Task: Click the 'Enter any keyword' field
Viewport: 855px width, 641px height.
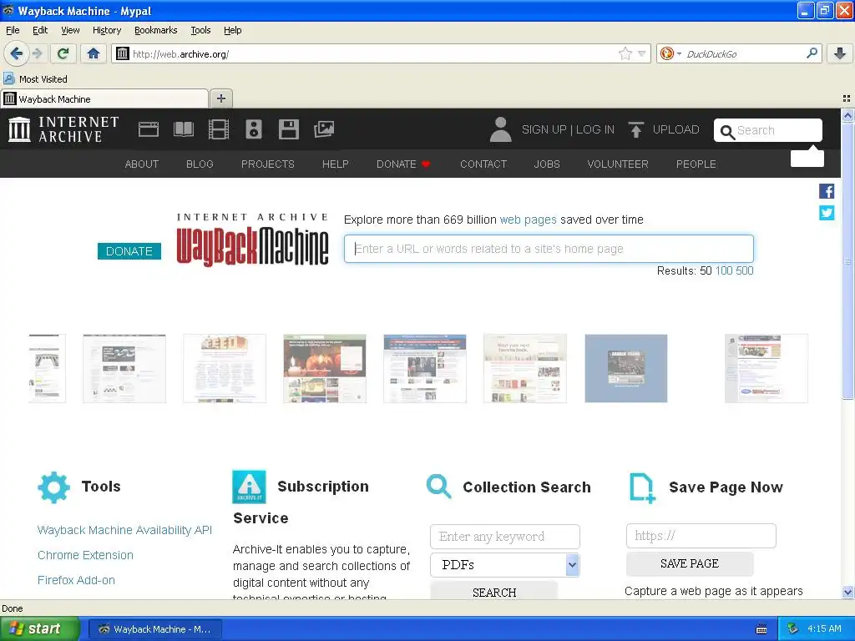Action: (505, 537)
